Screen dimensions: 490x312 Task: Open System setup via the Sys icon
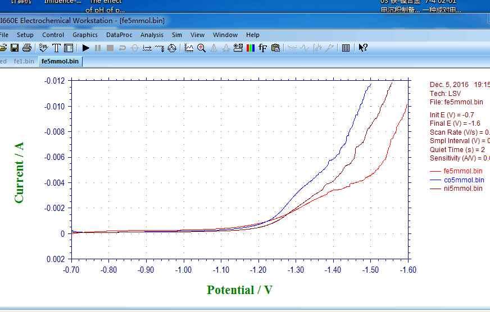pos(43,48)
